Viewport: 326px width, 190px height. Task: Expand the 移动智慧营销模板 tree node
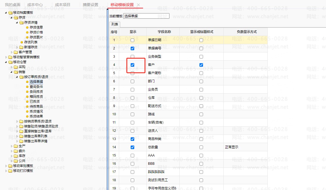click(x=6, y=57)
